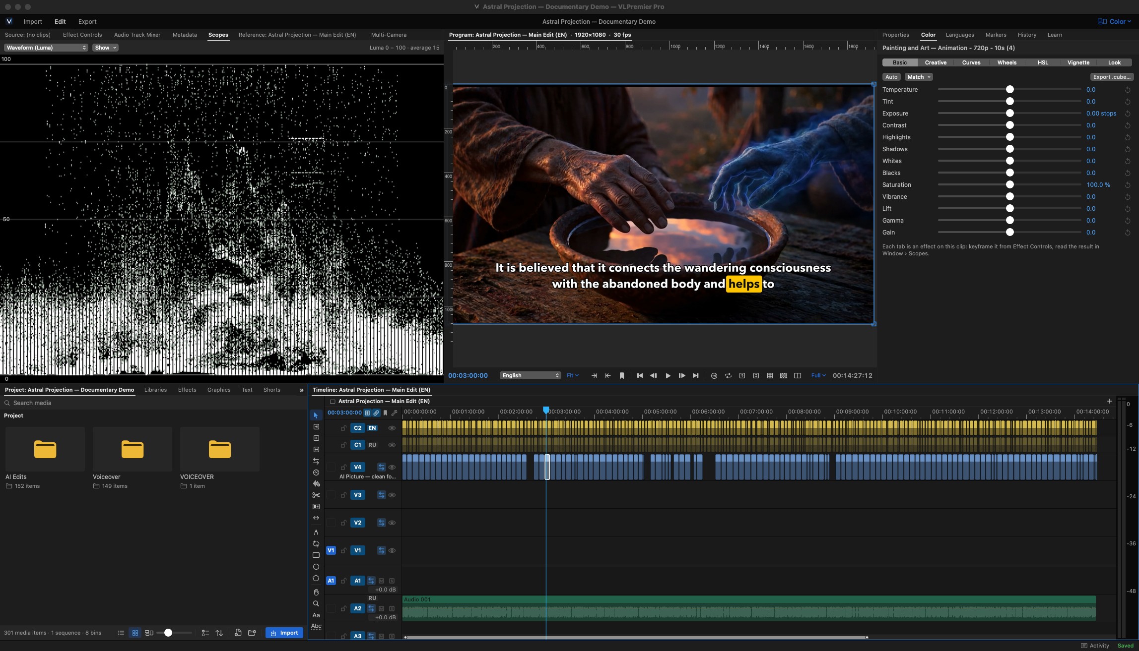Switch Project panel to icon grid view
This screenshot has width=1139, height=651.
[x=135, y=633]
